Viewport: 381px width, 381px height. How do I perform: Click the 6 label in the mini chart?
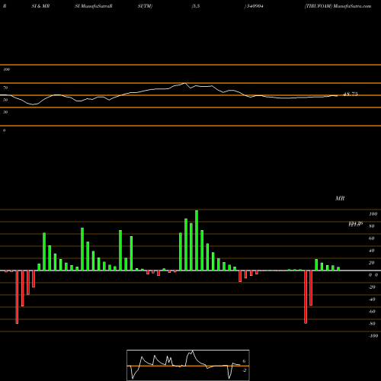[x=244, y=361]
